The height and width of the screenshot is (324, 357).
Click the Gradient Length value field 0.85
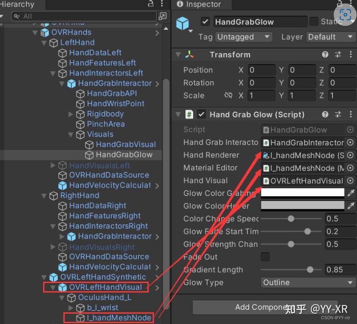(x=340, y=270)
